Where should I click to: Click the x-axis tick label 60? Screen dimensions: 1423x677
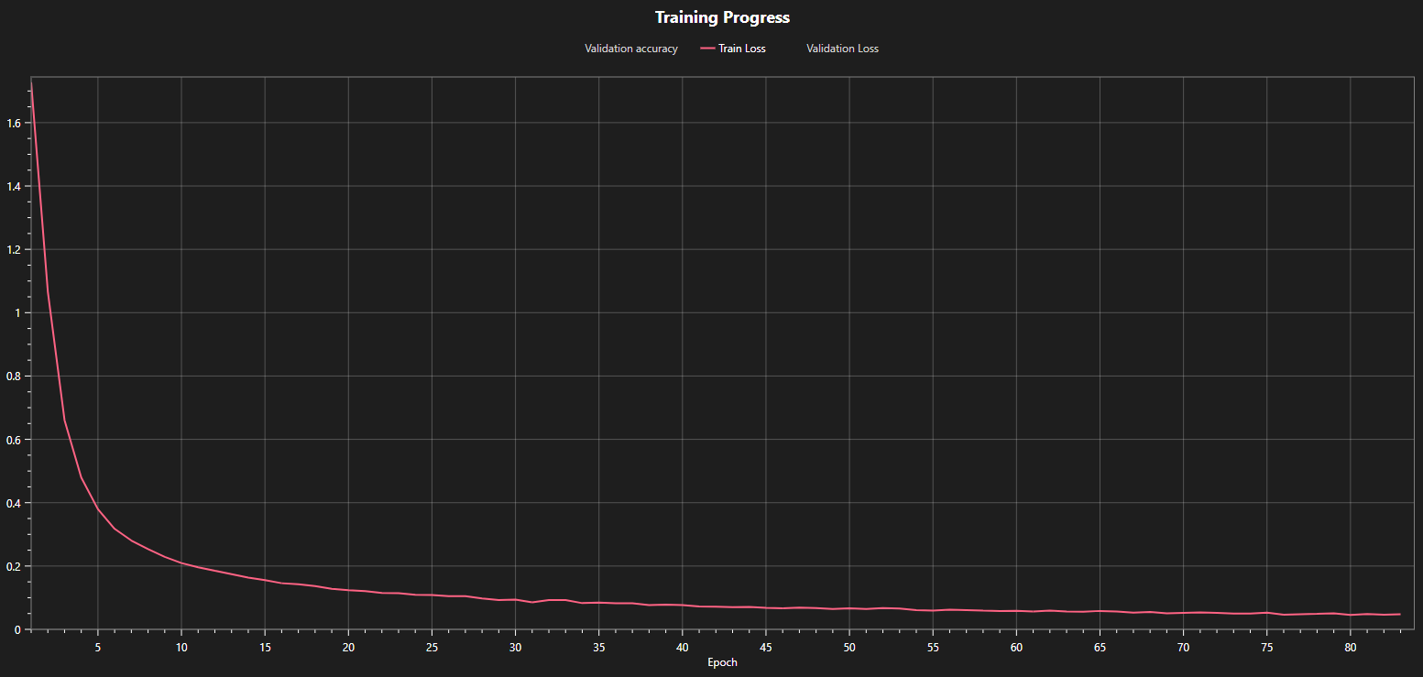[x=1017, y=646]
